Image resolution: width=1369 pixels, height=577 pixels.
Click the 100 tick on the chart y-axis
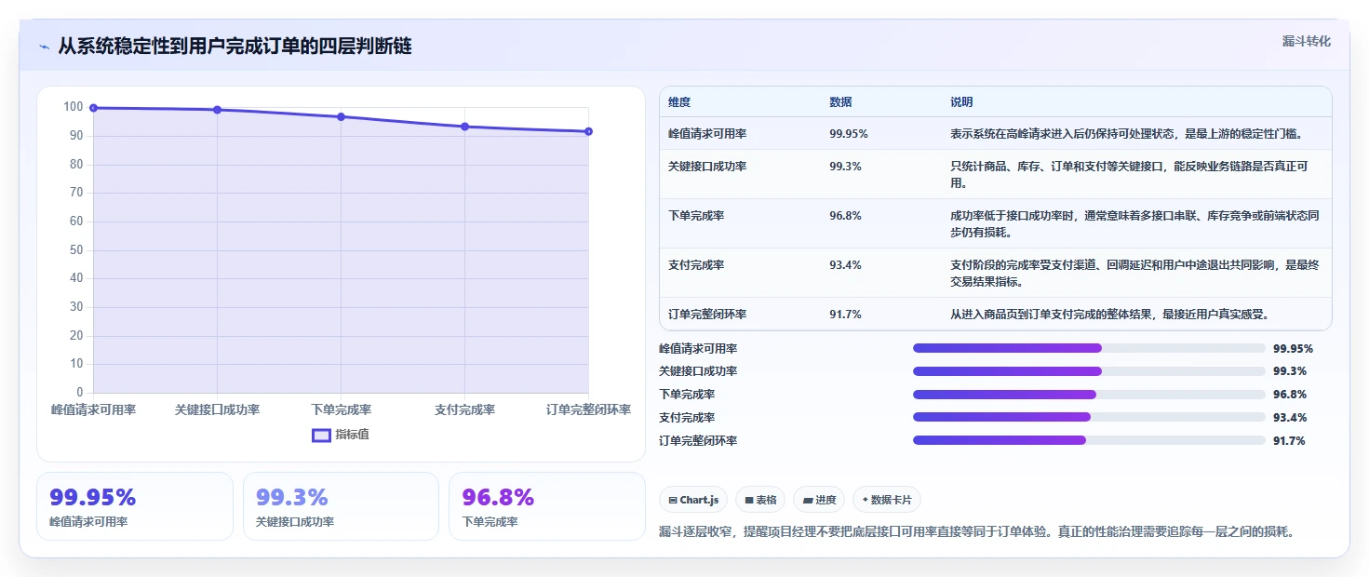pos(74,107)
